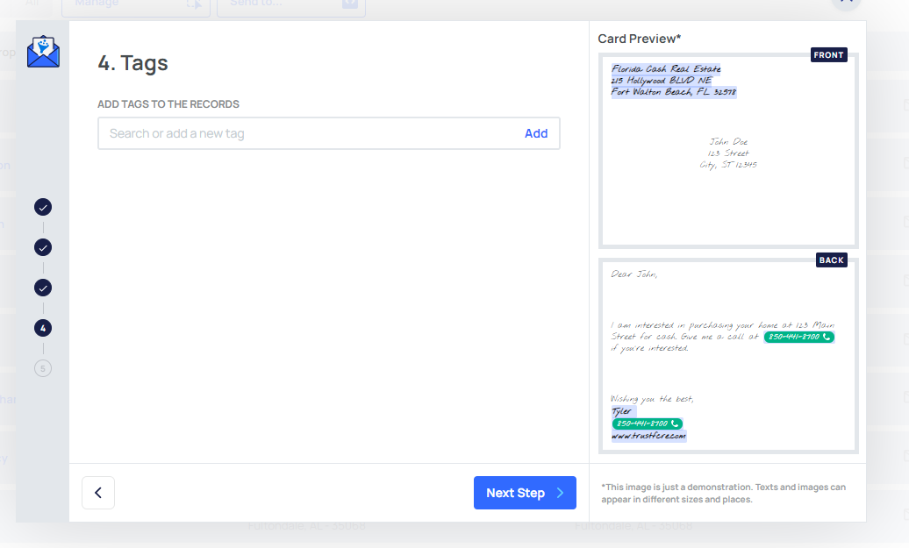Proceed with the Next Step button

pos(525,493)
